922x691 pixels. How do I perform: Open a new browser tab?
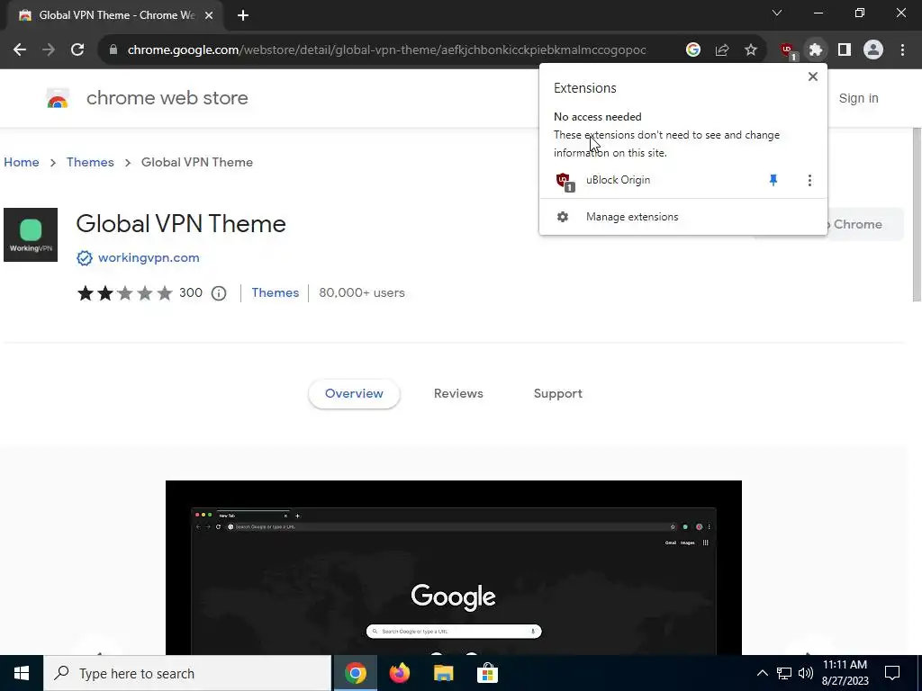pyautogui.click(x=243, y=15)
